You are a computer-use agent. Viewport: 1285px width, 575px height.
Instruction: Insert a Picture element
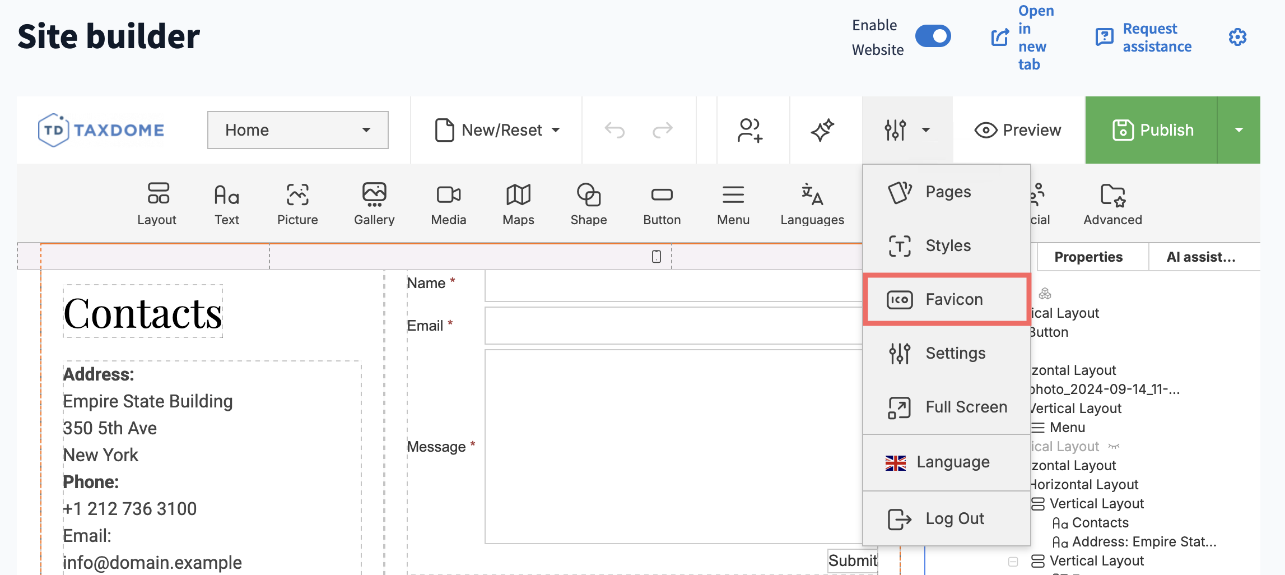pyautogui.click(x=297, y=204)
